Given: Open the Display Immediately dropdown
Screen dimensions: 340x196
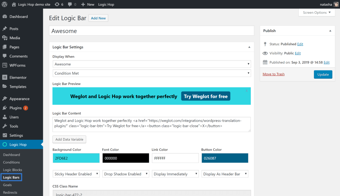Looking at the screenshot, I should click(175, 174).
